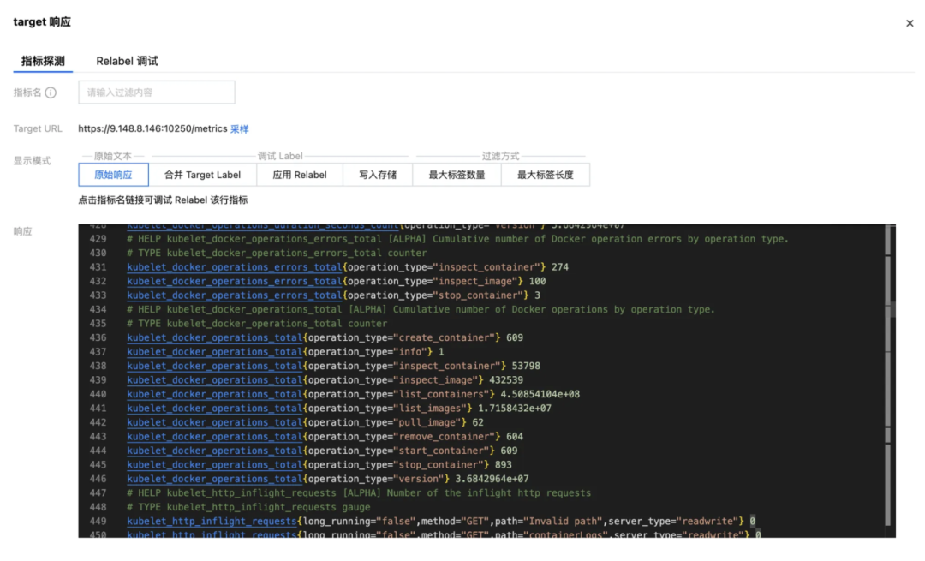Open operations_total link on line 438
Image resolution: width=925 pixels, height=561 pixels.
[x=215, y=367]
